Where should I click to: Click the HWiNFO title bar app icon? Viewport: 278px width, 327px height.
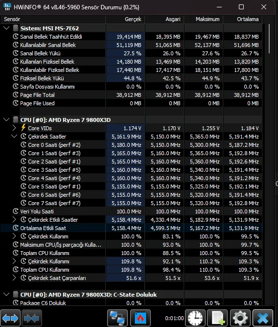7,7
